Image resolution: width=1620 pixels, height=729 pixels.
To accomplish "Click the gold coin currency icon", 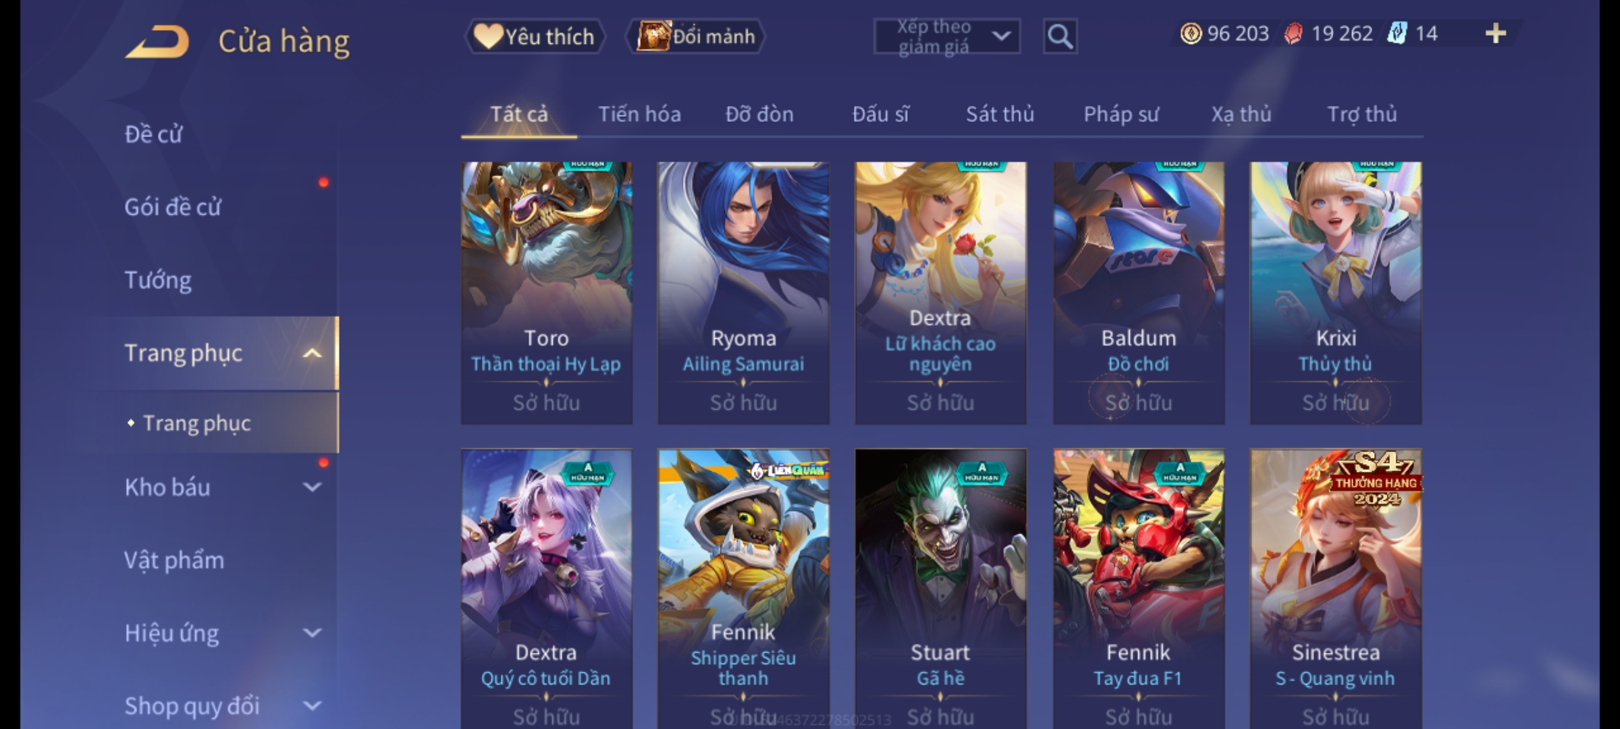I will (x=1191, y=33).
